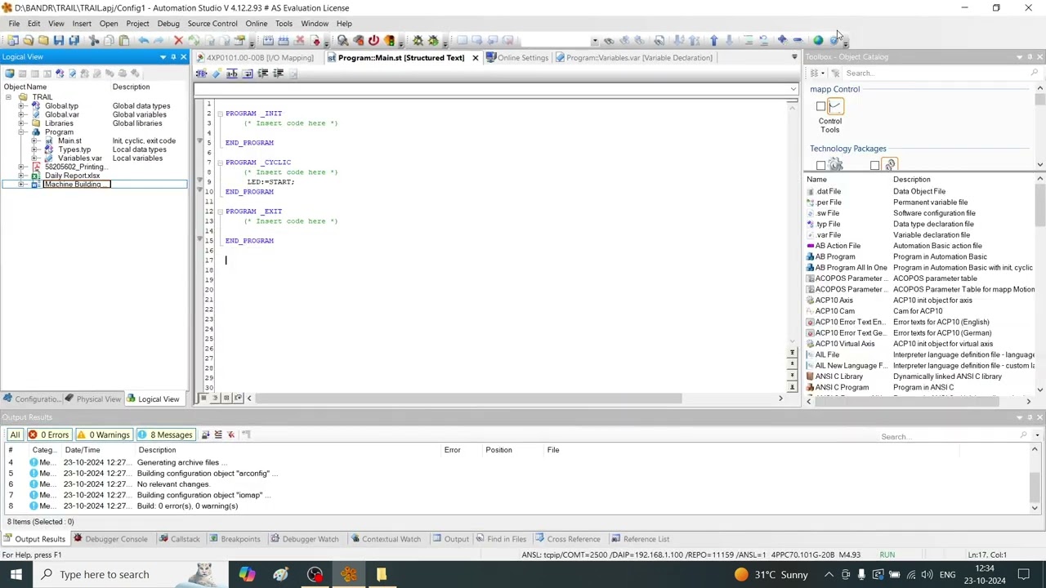Collapse the TRAIL root tree node
Image resolution: width=1046 pixels, height=588 pixels.
click(8, 97)
